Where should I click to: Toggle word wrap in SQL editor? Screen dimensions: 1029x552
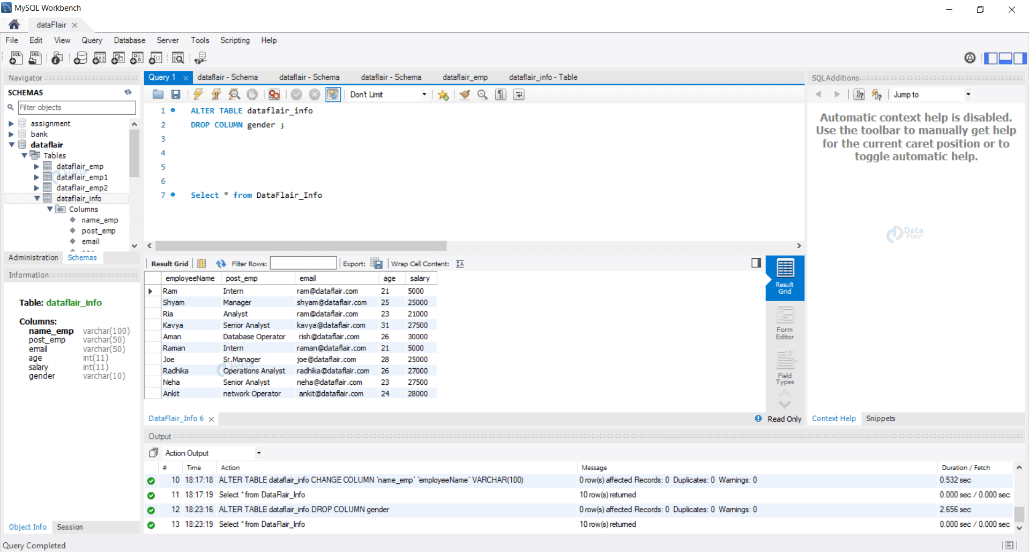point(518,94)
